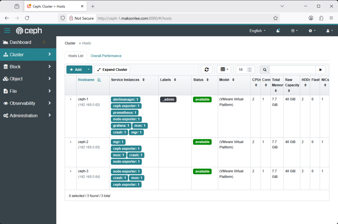The height and width of the screenshot is (224, 338).
Task: Select the Hosts List tab
Action: tap(76, 56)
